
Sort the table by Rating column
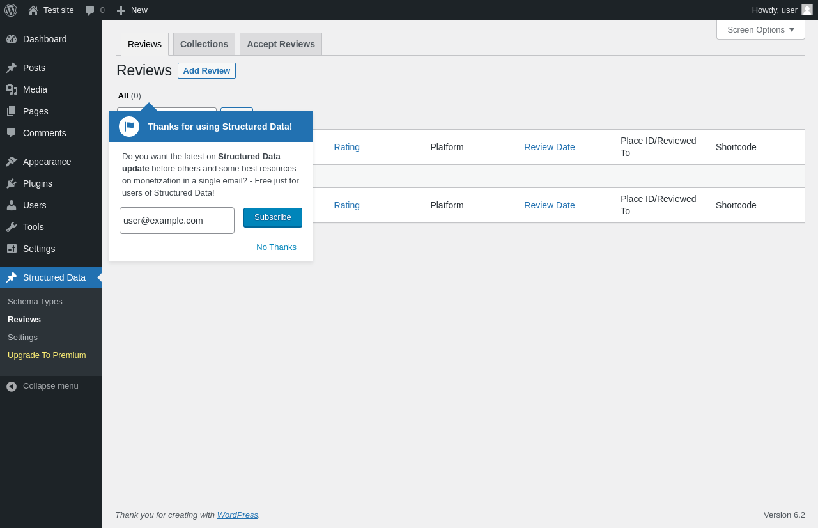click(347, 147)
